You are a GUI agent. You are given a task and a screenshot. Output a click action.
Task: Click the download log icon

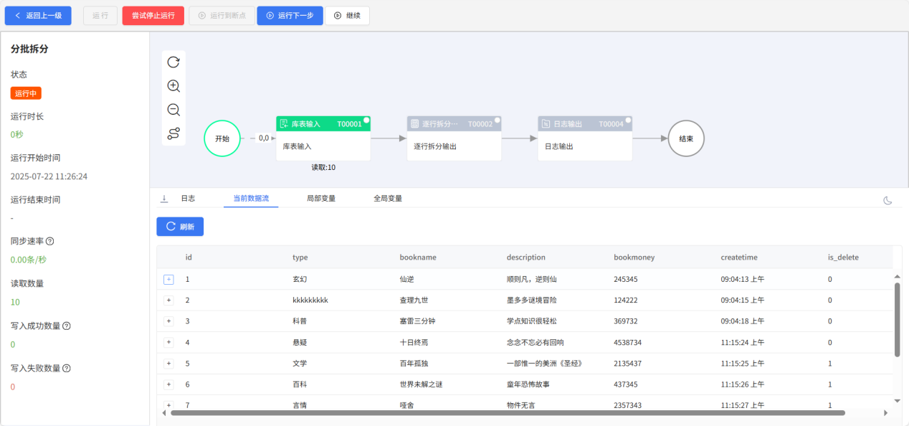pos(164,198)
